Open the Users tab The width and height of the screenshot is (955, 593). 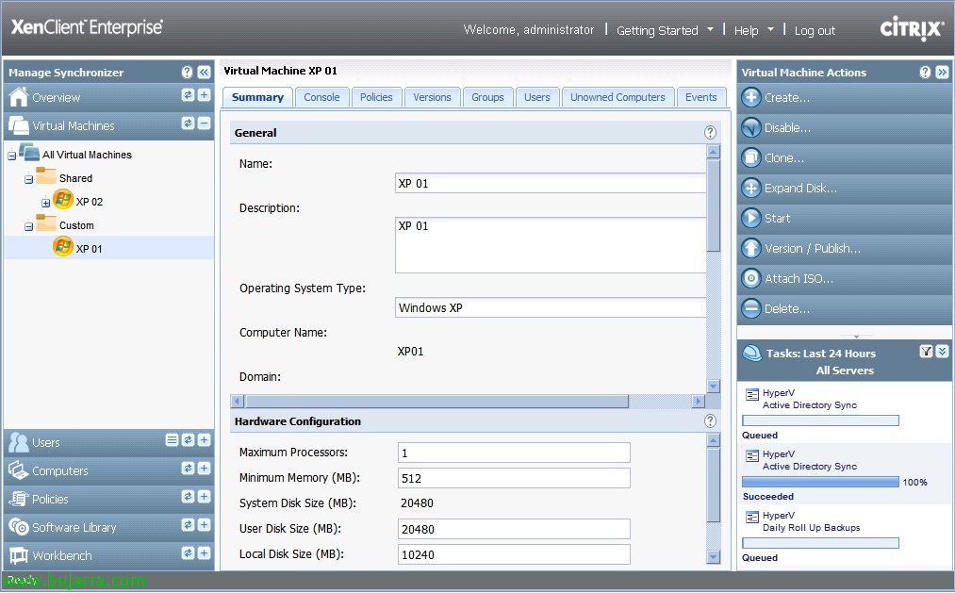(537, 97)
